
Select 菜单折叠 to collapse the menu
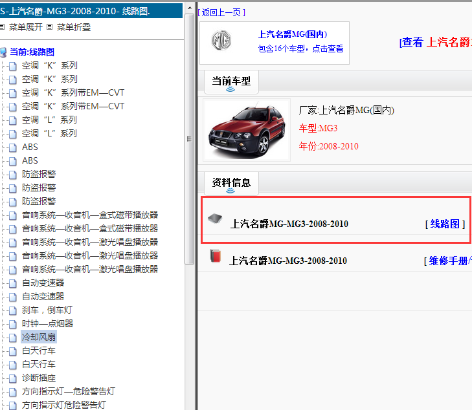pyautogui.click(x=74, y=27)
